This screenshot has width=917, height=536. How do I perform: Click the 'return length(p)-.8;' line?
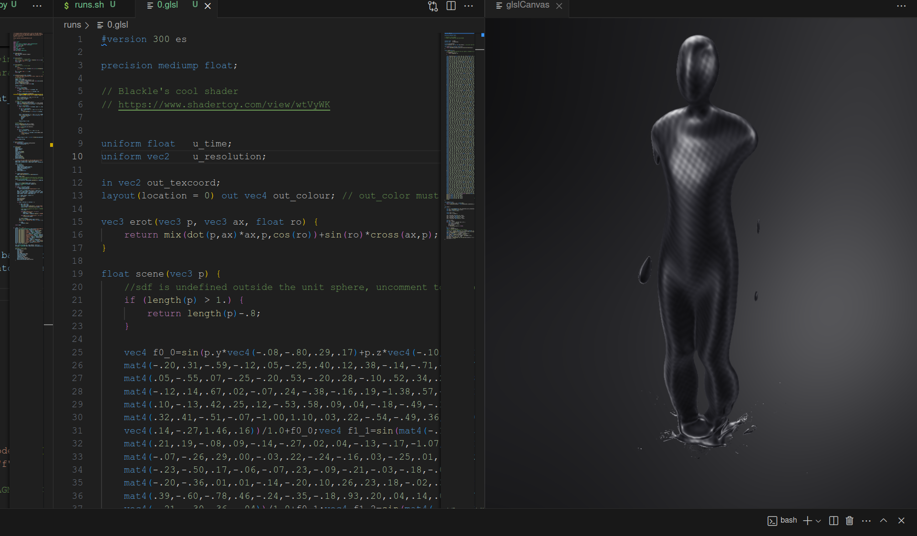pyautogui.click(x=204, y=313)
